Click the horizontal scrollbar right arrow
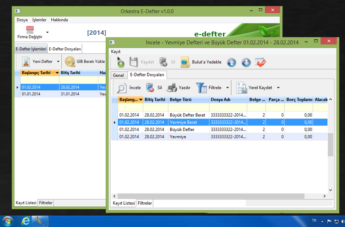The height and width of the screenshot is (227, 345). pos(325,196)
